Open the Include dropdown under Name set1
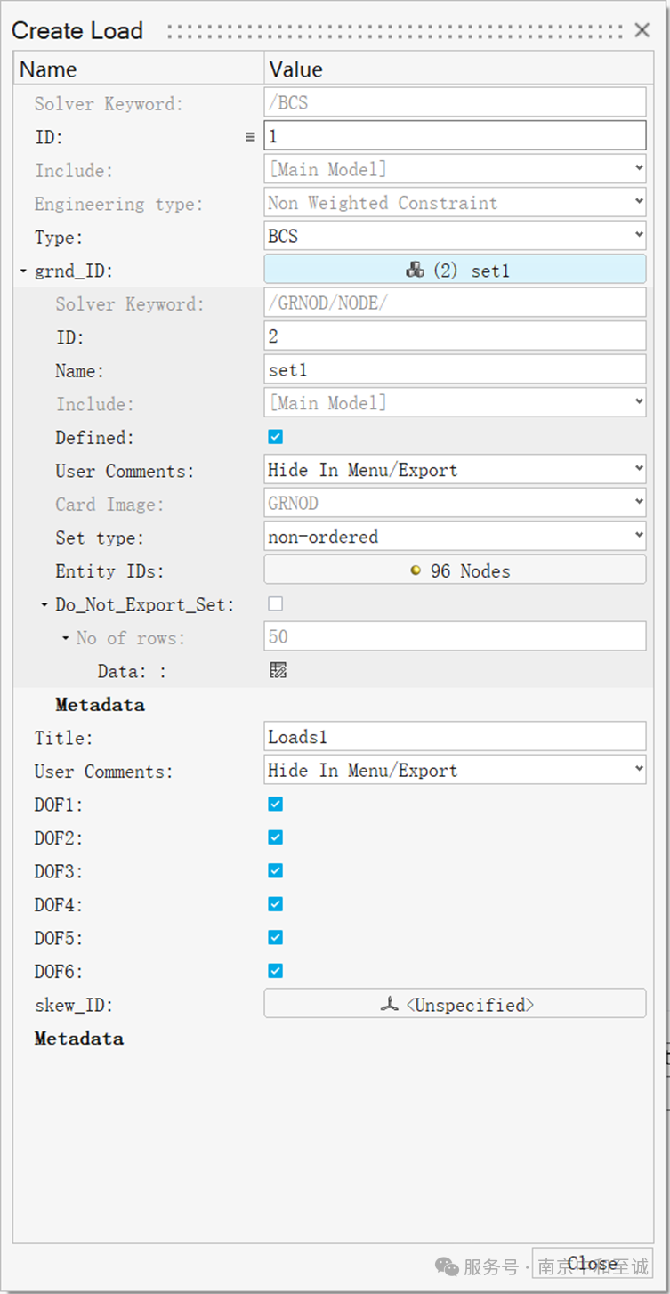The height and width of the screenshot is (1294, 670). click(x=639, y=402)
